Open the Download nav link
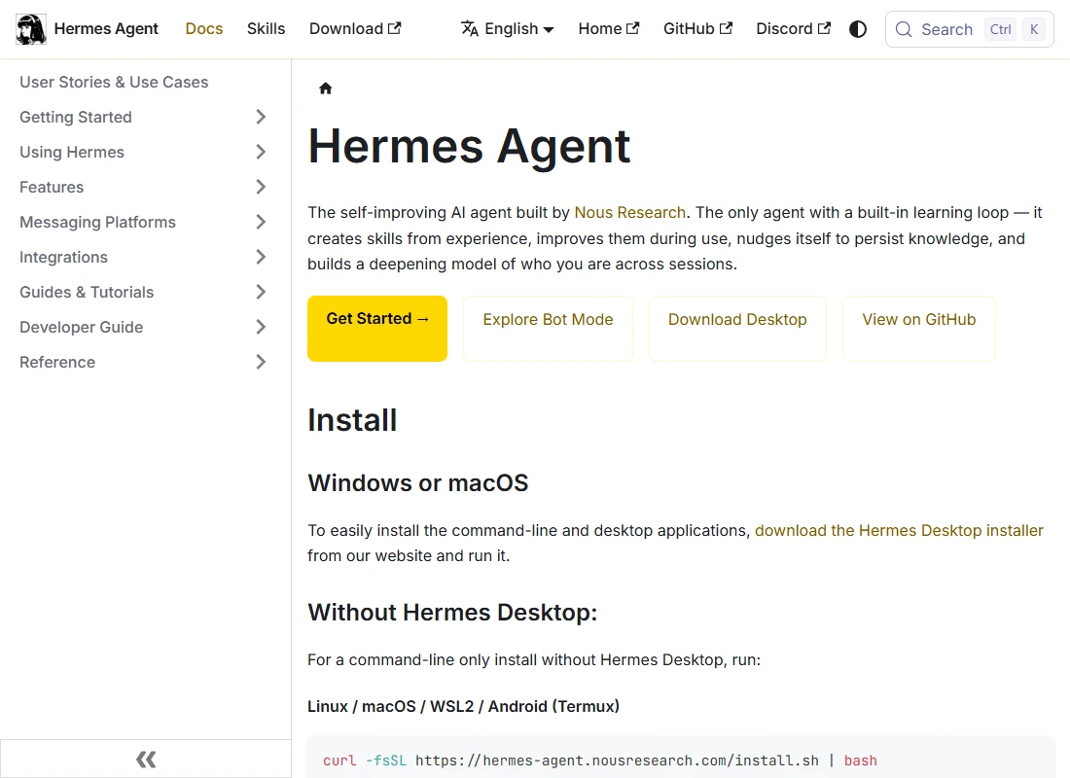Screen dimensions: 1070x778 pyautogui.click(x=355, y=28)
